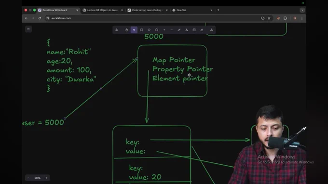The width and height of the screenshot is (328, 184).
Task: Select the city: "Dwarka" line
Action: tap(71, 79)
